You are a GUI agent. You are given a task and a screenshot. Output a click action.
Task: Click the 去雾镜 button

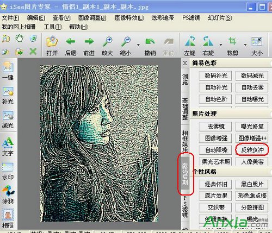point(215,127)
